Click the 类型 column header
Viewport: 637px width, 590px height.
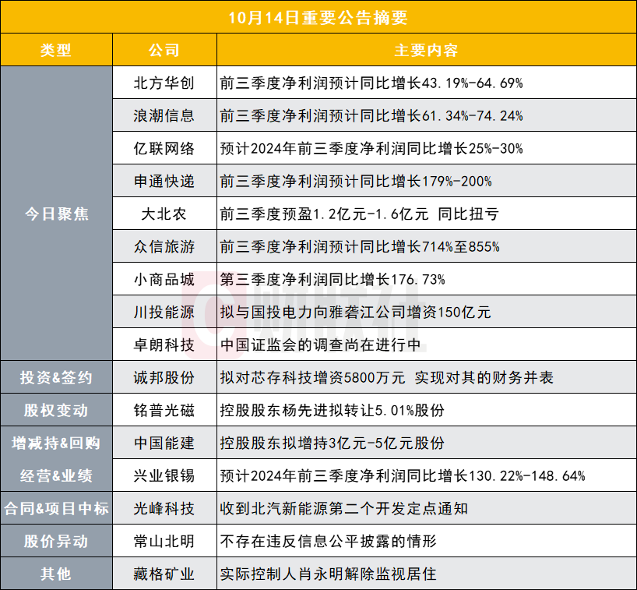pos(56,50)
